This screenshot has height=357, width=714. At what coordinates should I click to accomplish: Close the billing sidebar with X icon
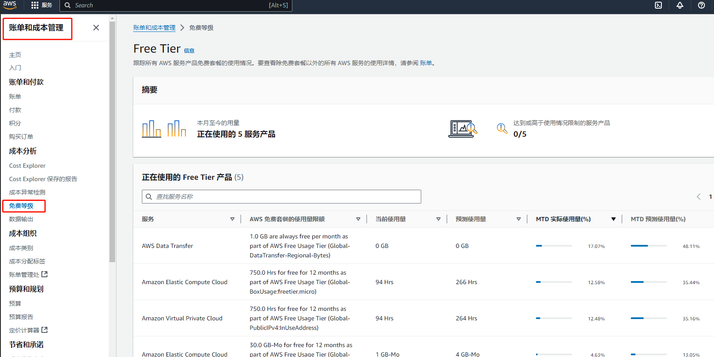(96, 28)
